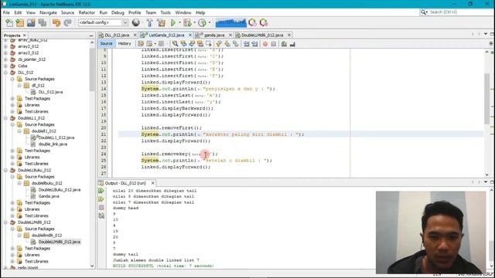
Task: Open DLL_012.java in project tree
Action: 50,92
